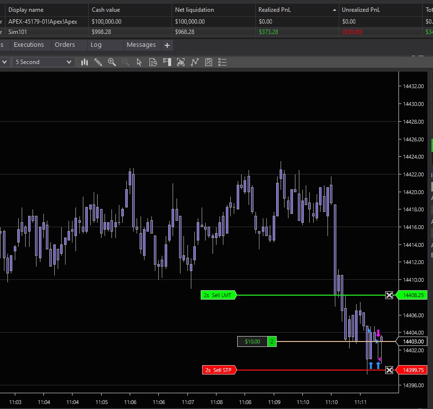Add a new tab with plus button
This screenshot has width=433, height=409.
(x=167, y=45)
